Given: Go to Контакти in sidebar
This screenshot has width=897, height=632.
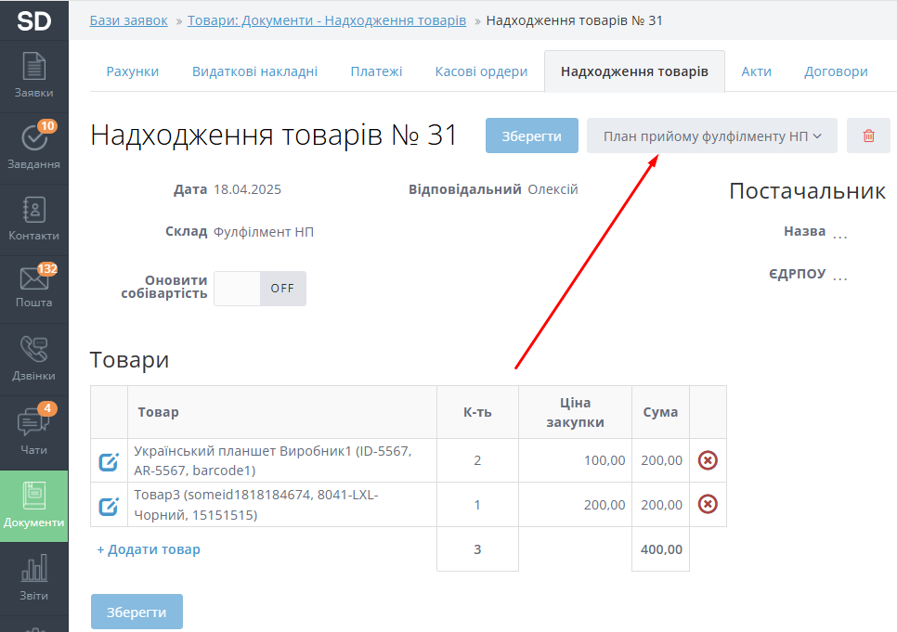Looking at the screenshot, I should pos(33,219).
